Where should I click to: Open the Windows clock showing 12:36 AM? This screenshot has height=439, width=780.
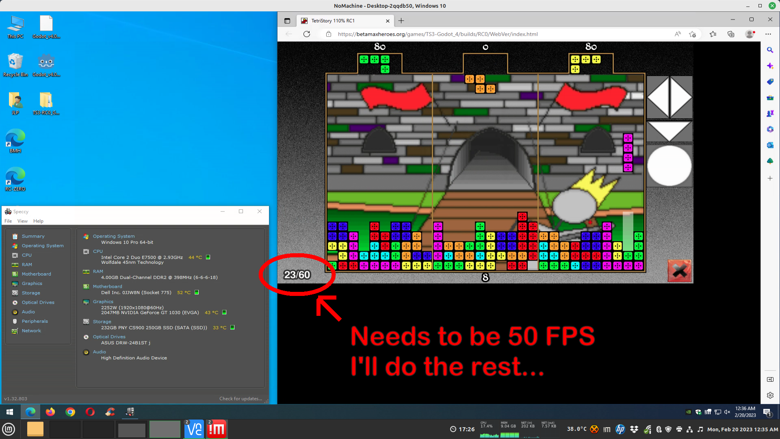[745, 412]
